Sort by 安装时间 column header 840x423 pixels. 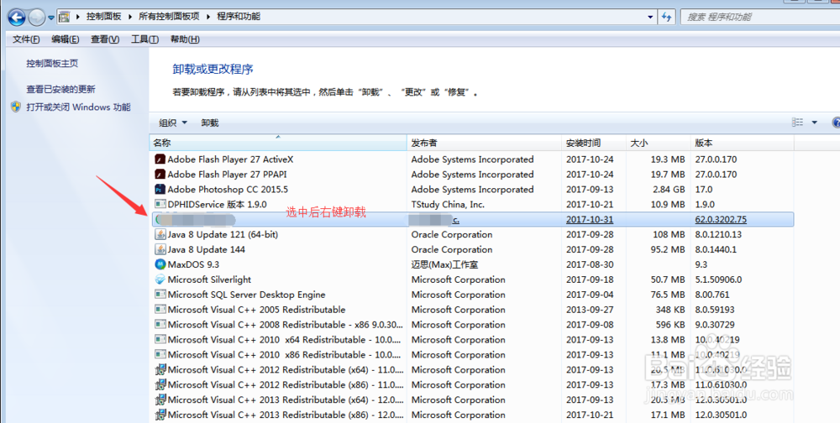pyautogui.click(x=594, y=143)
